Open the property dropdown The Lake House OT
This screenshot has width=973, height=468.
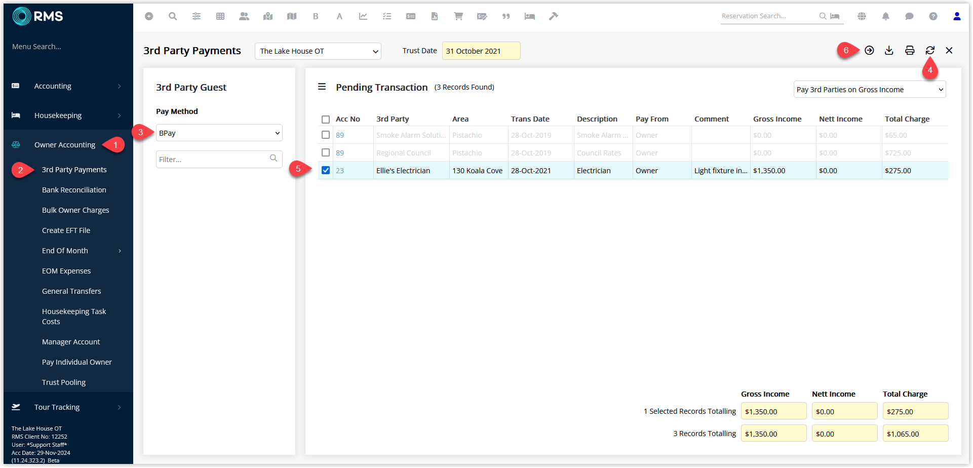coord(318,51)
